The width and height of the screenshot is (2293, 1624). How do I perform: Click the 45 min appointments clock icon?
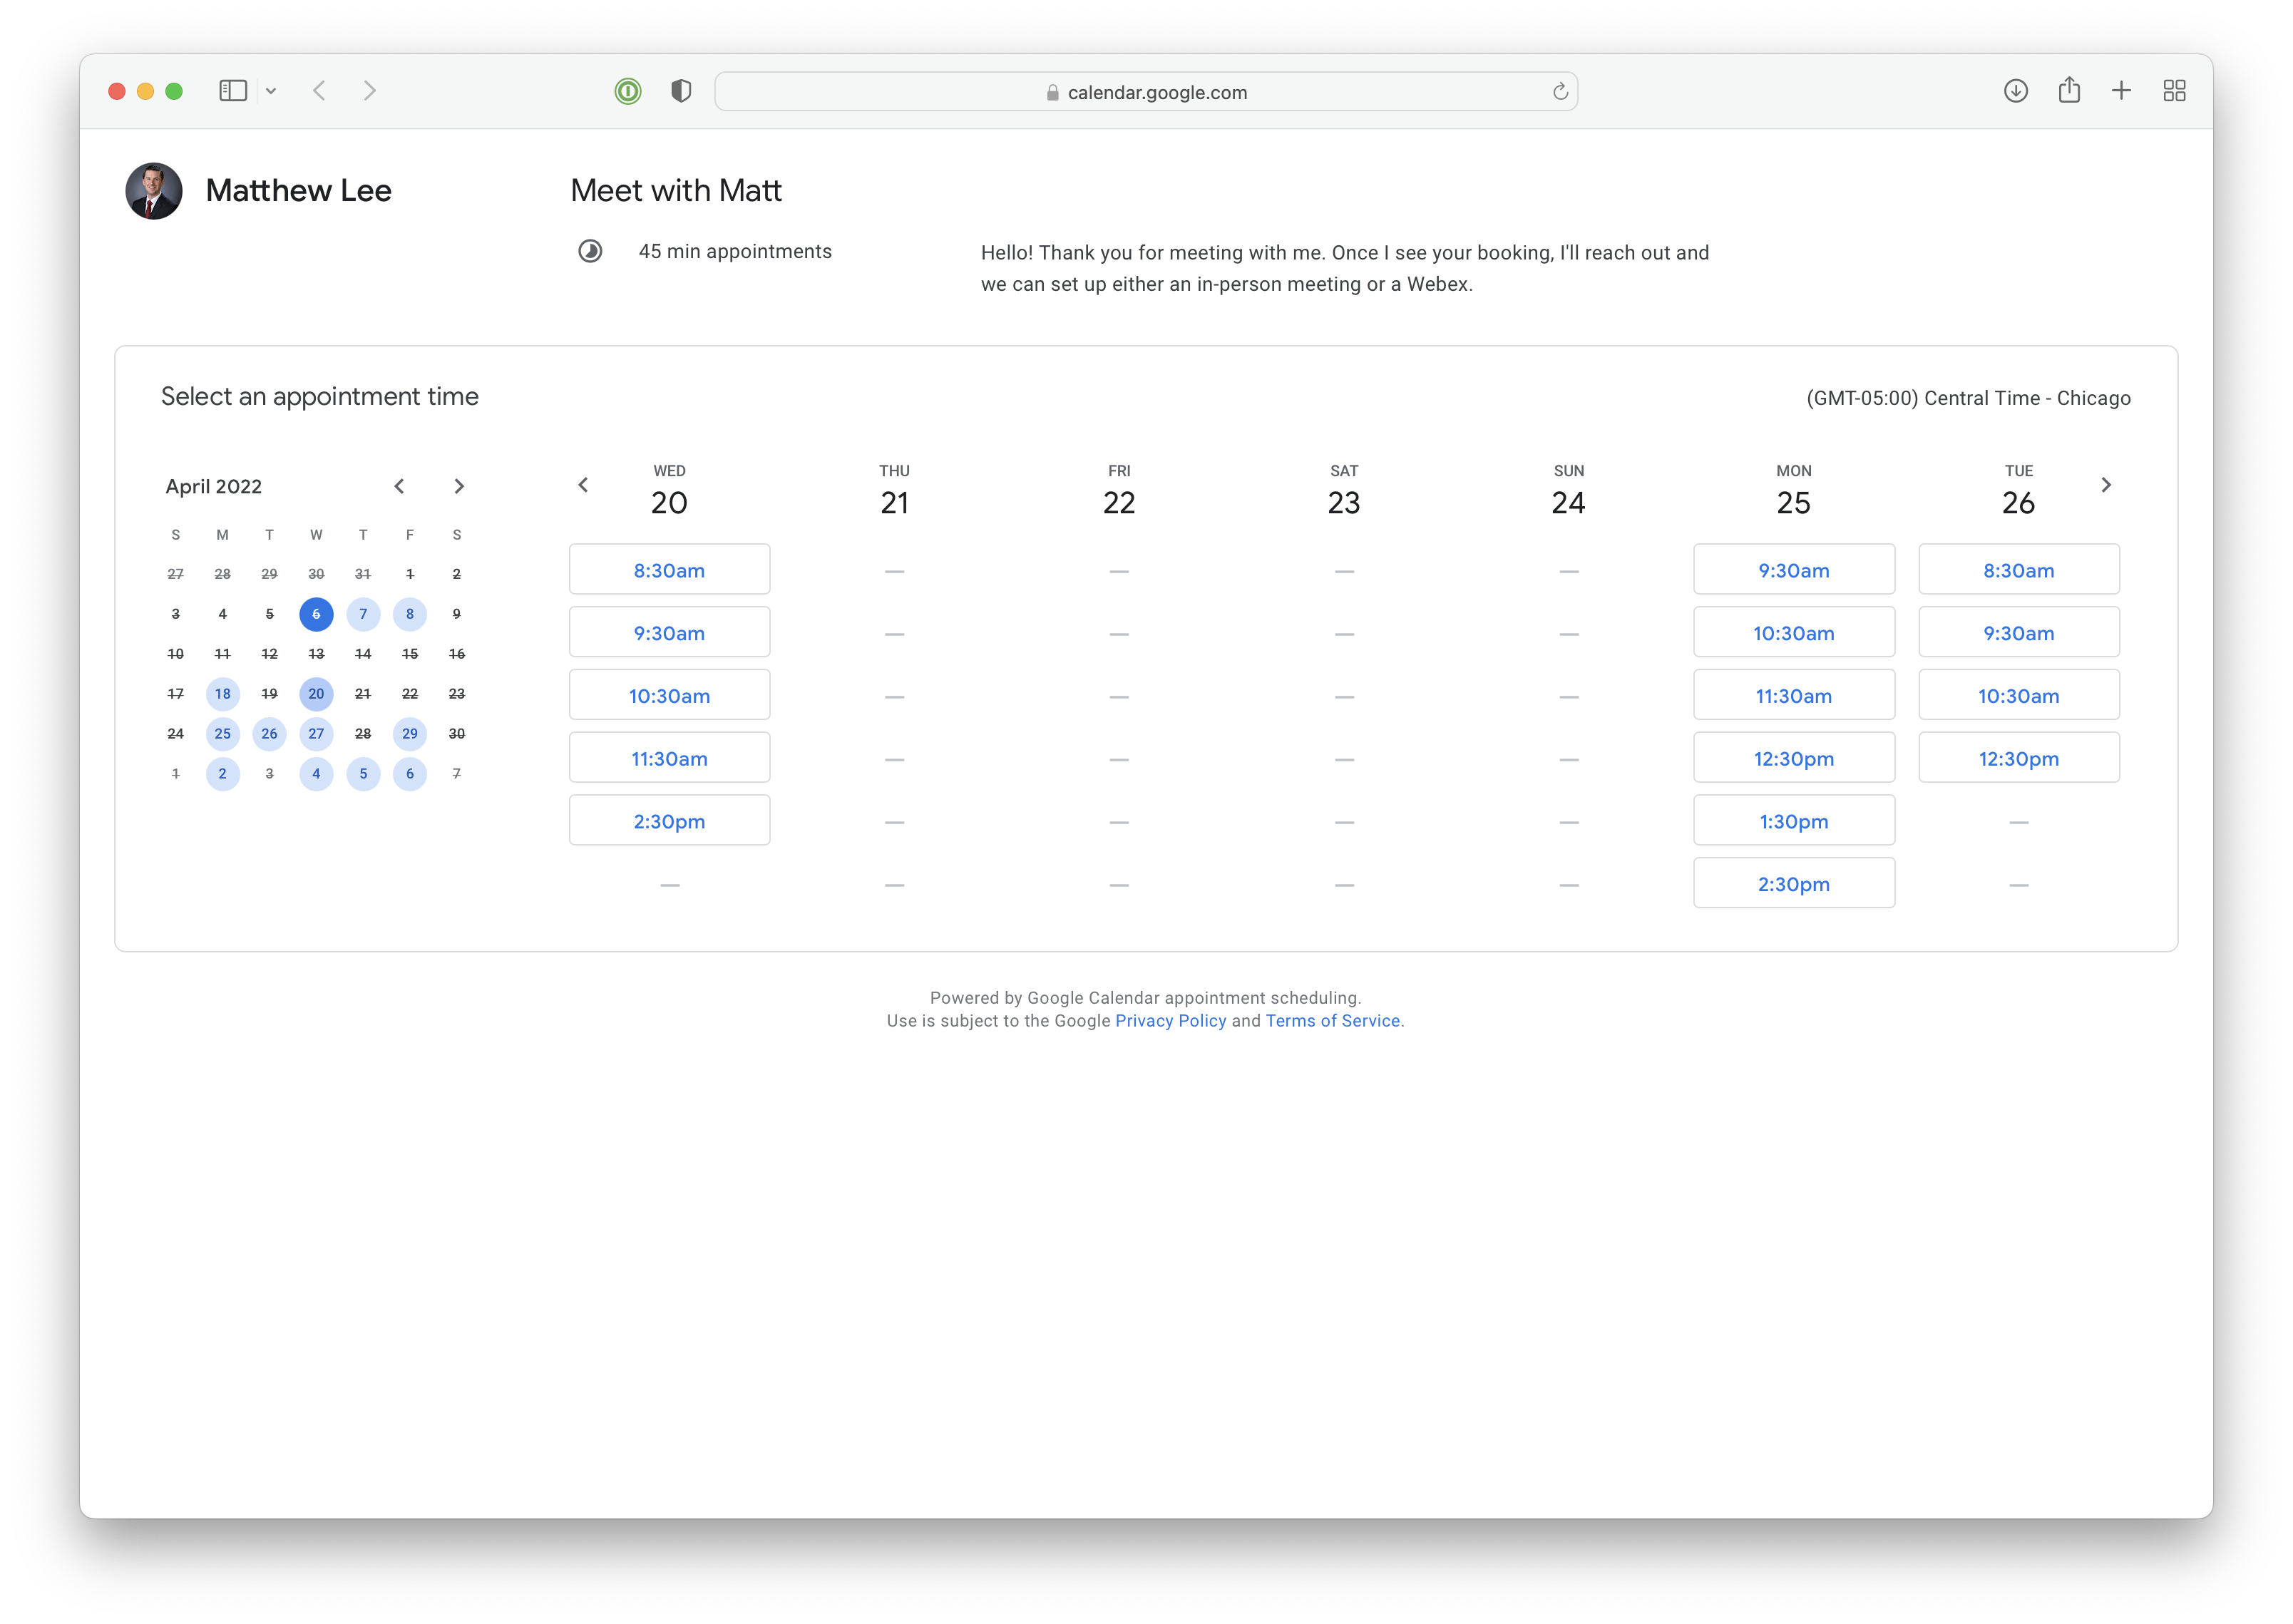coord(590,252)
